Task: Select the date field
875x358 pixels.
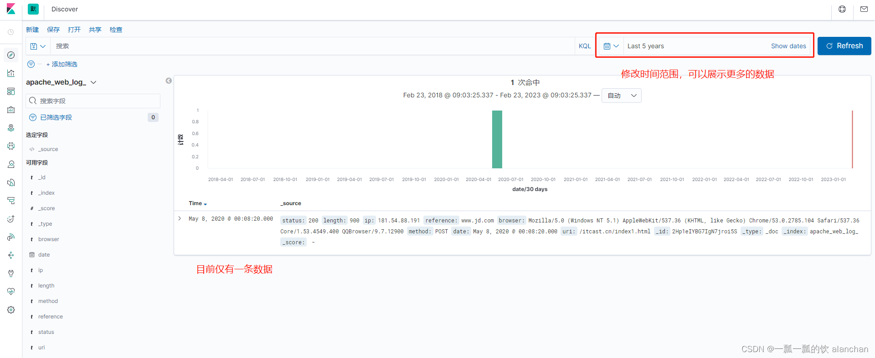Action: tap(44, 255)
